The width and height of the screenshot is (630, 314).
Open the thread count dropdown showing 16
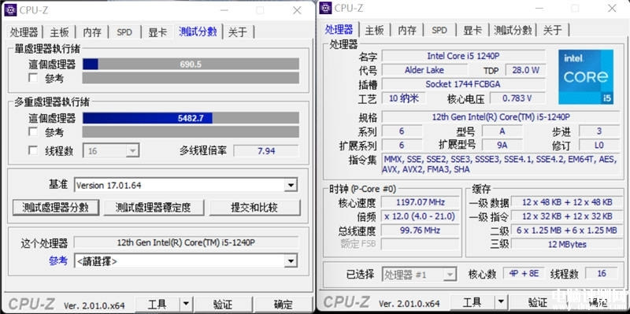pyautogui.click(x=111, y=151)
